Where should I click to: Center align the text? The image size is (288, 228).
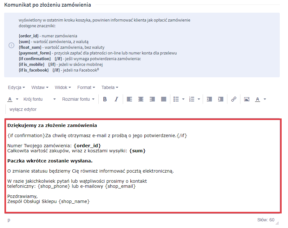141,99
